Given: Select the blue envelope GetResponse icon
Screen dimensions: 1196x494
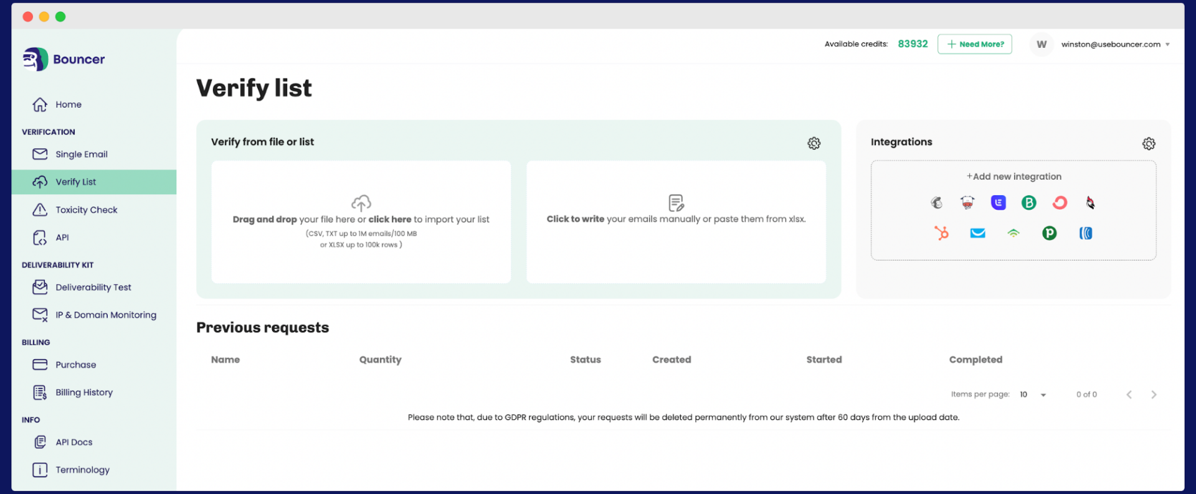Looking at the screenshot, I should click(x=978, y=233).
